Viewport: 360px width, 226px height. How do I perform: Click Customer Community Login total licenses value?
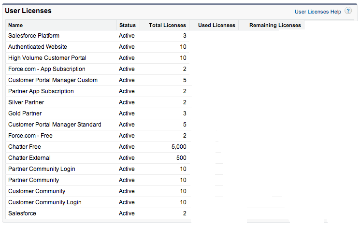[x=183, y=202]
